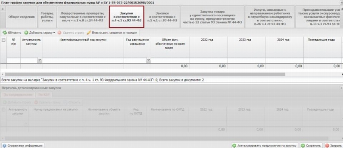This screenshot has width=343, height=148.
Task: Toggle the select-all checkbox in table header
Action: click(4, 40)
